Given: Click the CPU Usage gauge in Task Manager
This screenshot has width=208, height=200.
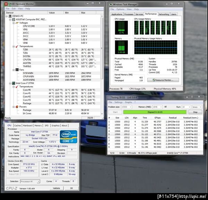Looking at the screenshot, I should pos(121,27).
